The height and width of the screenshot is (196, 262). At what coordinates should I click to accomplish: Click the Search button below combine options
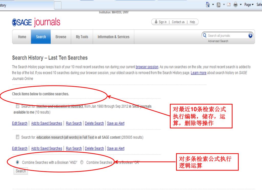[x=21, y=171]
